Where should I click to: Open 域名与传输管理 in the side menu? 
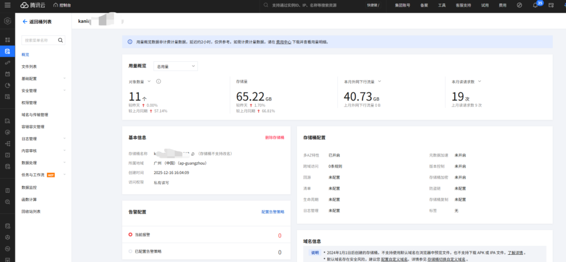[x=35, y=115]
